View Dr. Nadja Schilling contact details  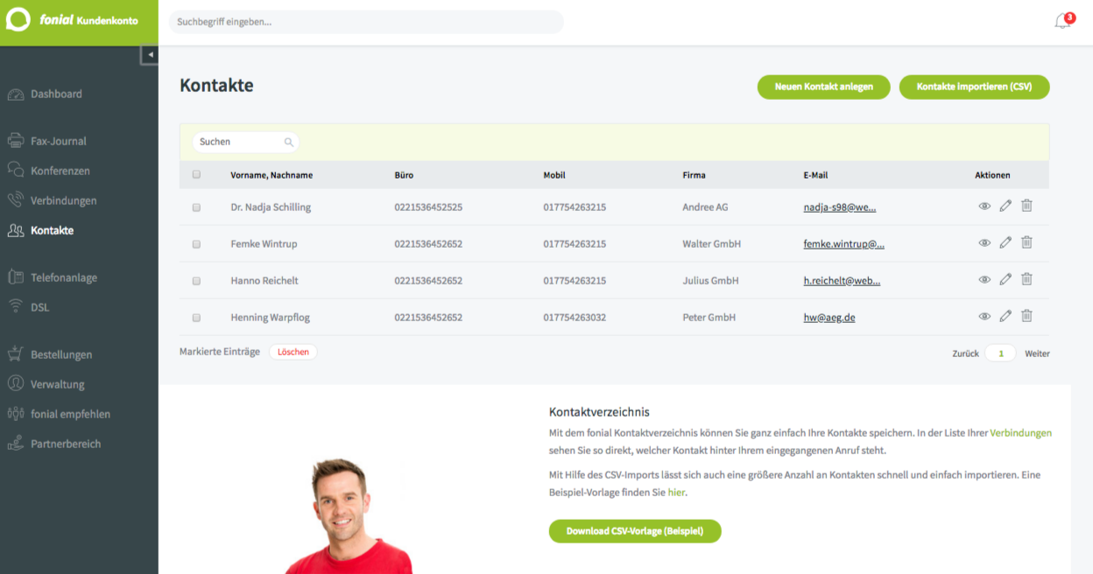pyautogui.click(x=984, y=206)
